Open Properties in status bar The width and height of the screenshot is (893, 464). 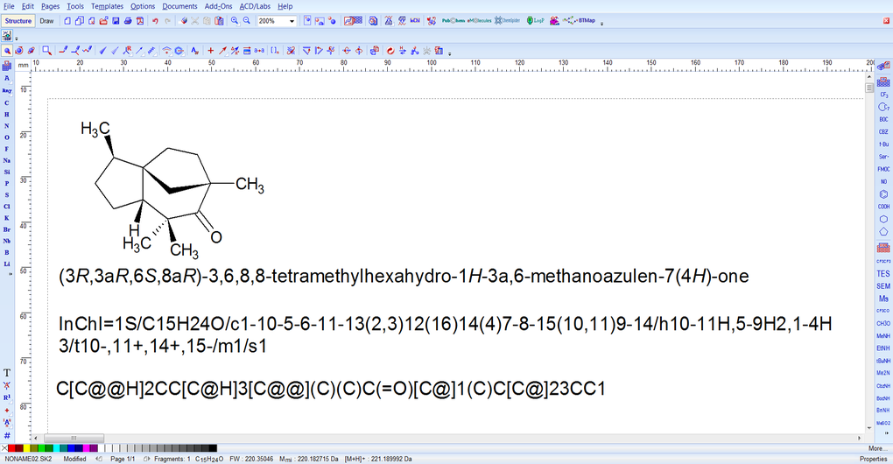click(874, 459)
